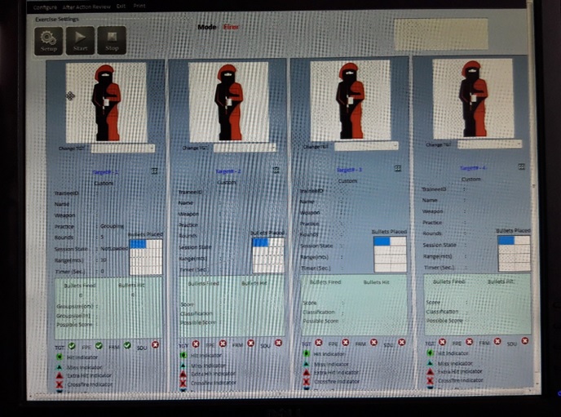Open the Setup gear button
This screenshot has width=561, height=417.
tap(48, 41)
